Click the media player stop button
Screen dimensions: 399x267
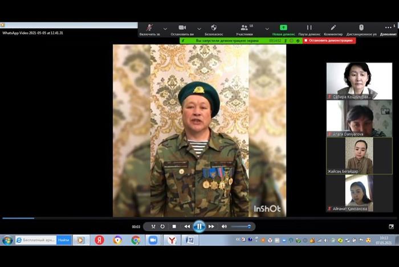[174, 226]
